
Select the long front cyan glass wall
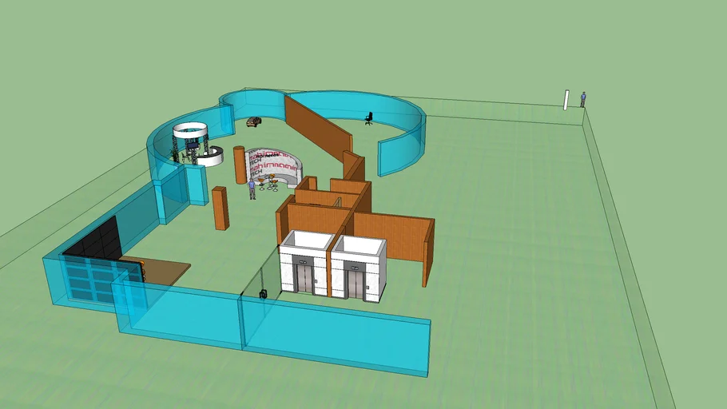[336, 337]
